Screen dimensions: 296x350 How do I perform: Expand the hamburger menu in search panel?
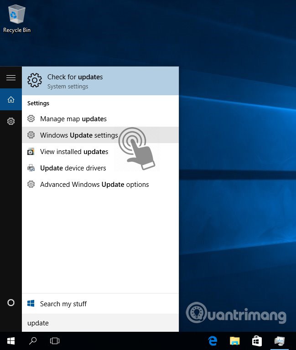coord(11,77)
